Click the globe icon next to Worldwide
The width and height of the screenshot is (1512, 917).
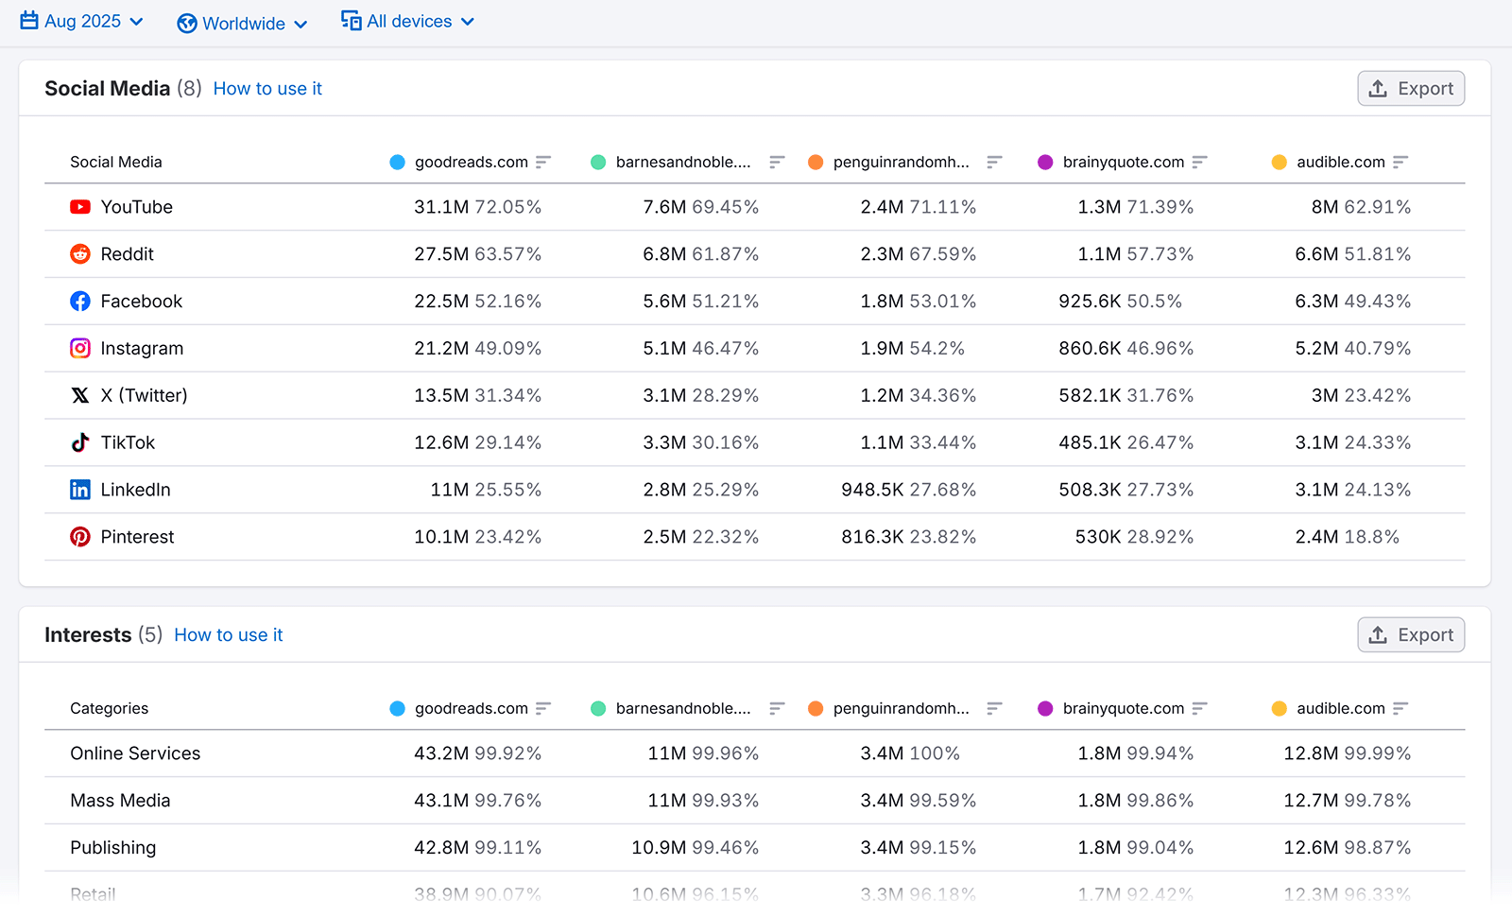click(186, 23)
